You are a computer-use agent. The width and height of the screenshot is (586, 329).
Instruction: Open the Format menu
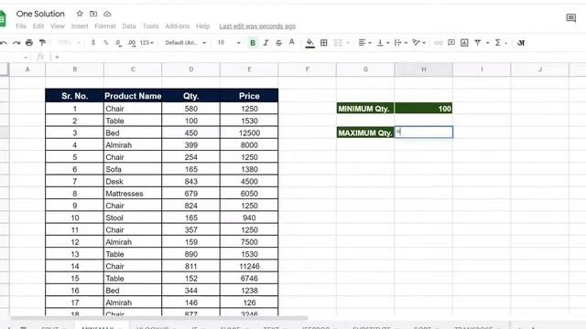[105, 27]
